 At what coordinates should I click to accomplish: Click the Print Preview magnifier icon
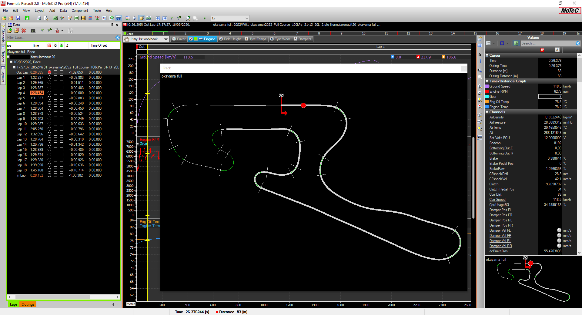(x=46, y=18)
